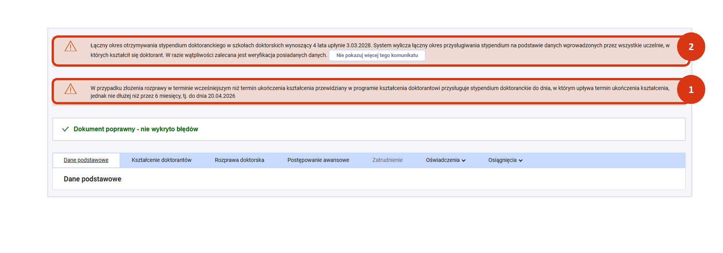Image resolution: width=723 pixels, height=253 pixels.
Task: Expand the chevron arrow next to Oświadczenia
Action: tap(464, 160)
